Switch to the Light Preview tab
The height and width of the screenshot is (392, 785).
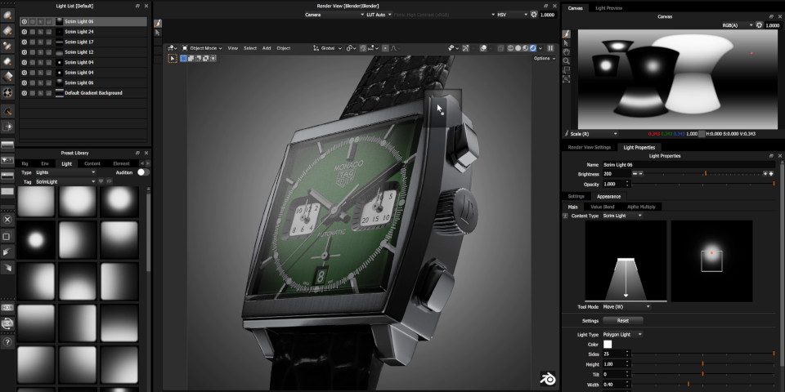608,8
